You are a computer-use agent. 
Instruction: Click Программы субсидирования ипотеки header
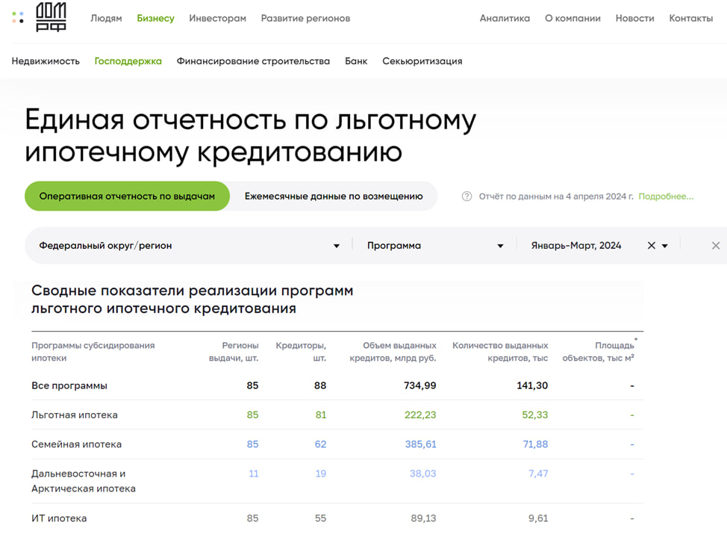click(93, 352)
